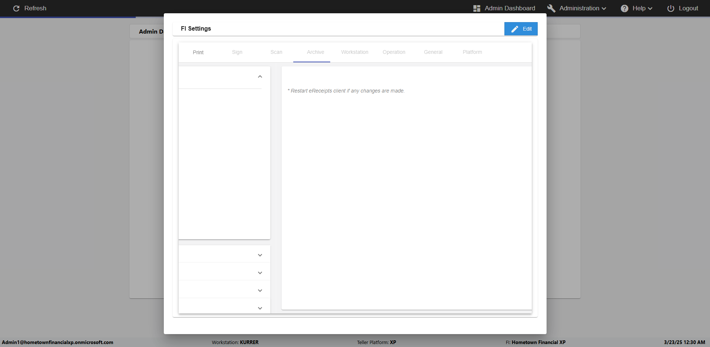Expand the first collapsed section below the open panel

point(260,255)
